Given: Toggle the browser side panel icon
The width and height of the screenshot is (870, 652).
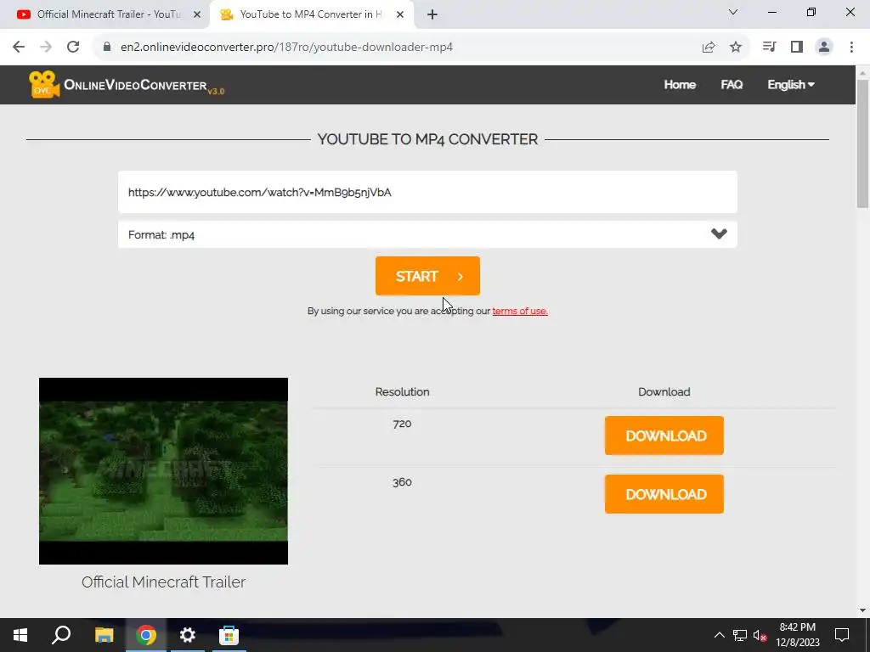Looking at the screenshot, I should pyautogui.click(x=797, y=48).
